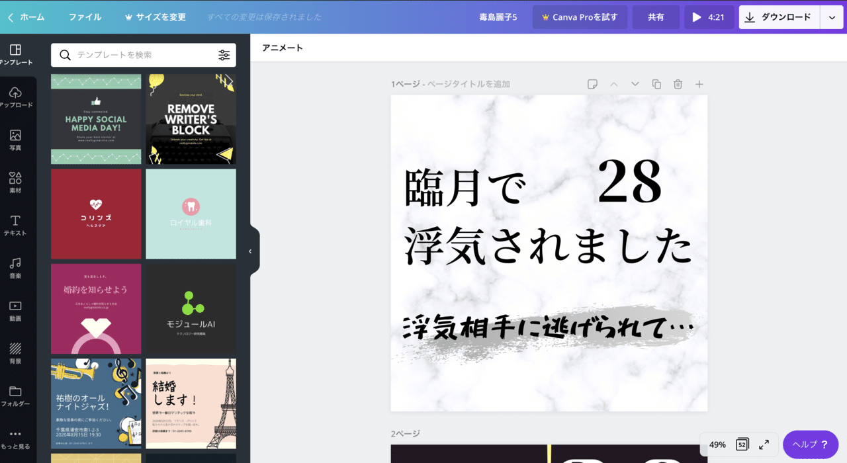Go back to Home (ホーム)
Image resolution: width=847 pixels, height=463 pixels.
26,17
